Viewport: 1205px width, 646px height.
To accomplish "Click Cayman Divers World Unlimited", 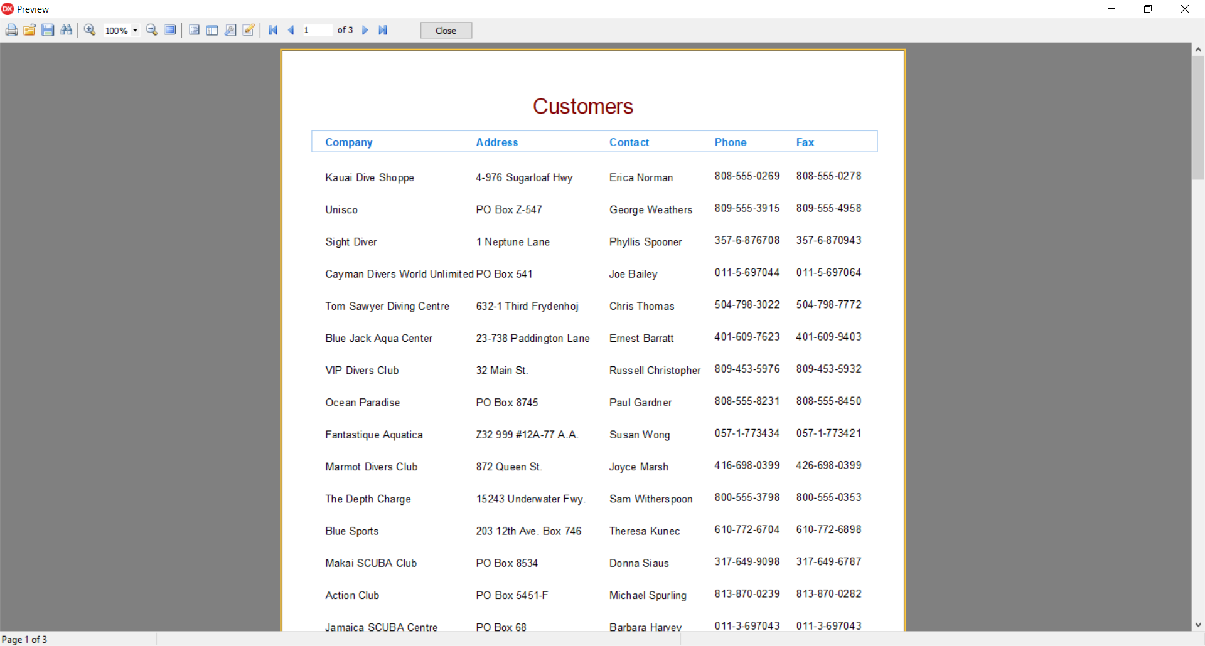I will 399,274.
